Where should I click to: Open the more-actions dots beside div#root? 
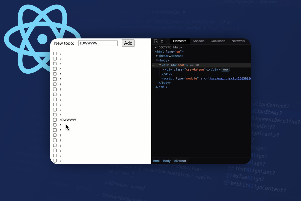[x=154, y=65]
